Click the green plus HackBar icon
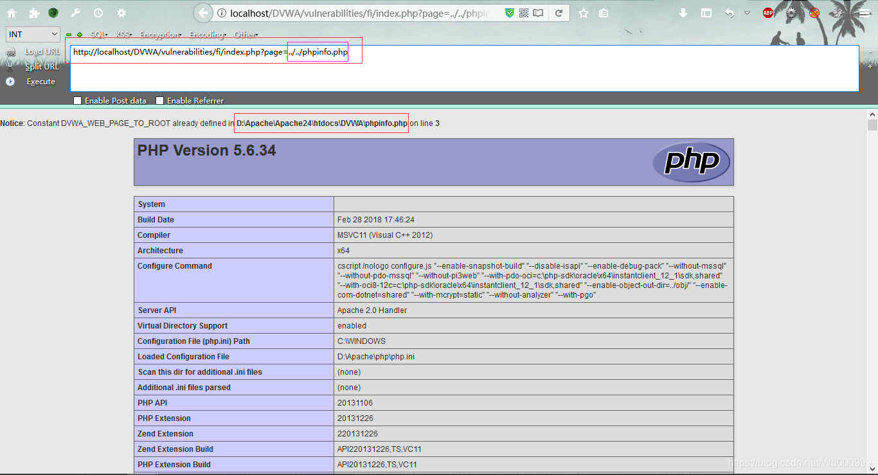 pyautogui.click(x=80, y=35)
